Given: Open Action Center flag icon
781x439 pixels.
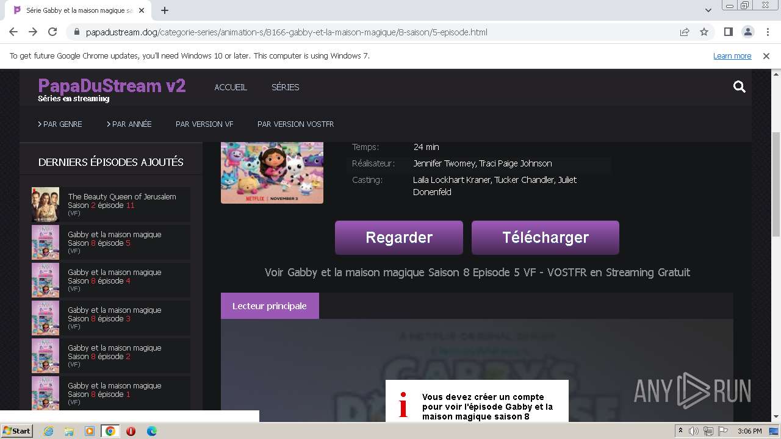Looking at the screenshot, I should (x=723, y=431).
